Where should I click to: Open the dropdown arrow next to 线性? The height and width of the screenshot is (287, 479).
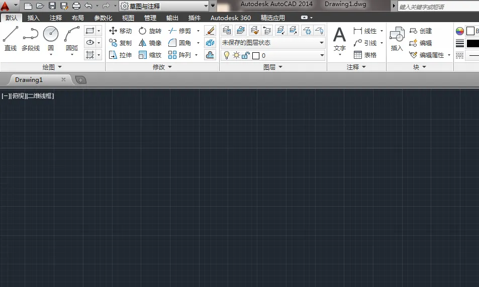point(381,31)
